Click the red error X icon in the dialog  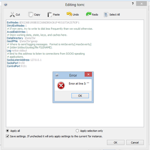61,86
